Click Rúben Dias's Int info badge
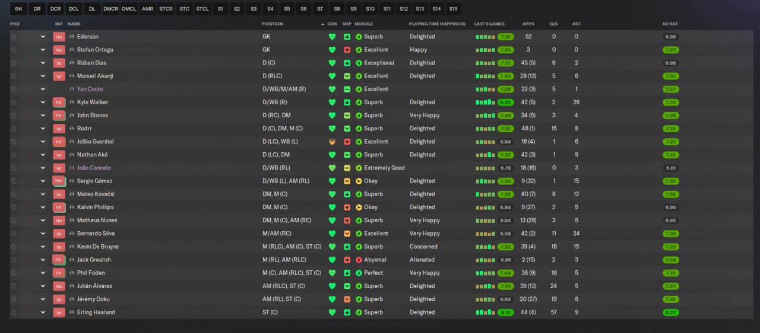 (x=59, y=63)
